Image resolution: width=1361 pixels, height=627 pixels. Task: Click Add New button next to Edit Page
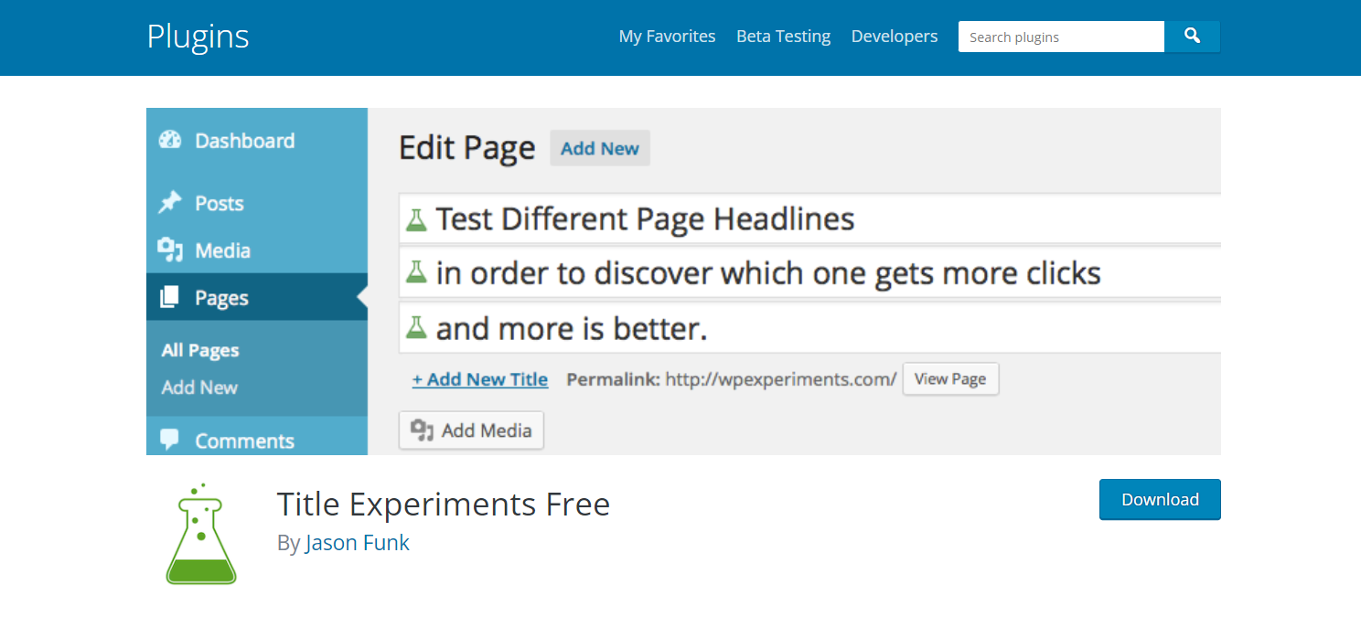[x=600, y=148]
